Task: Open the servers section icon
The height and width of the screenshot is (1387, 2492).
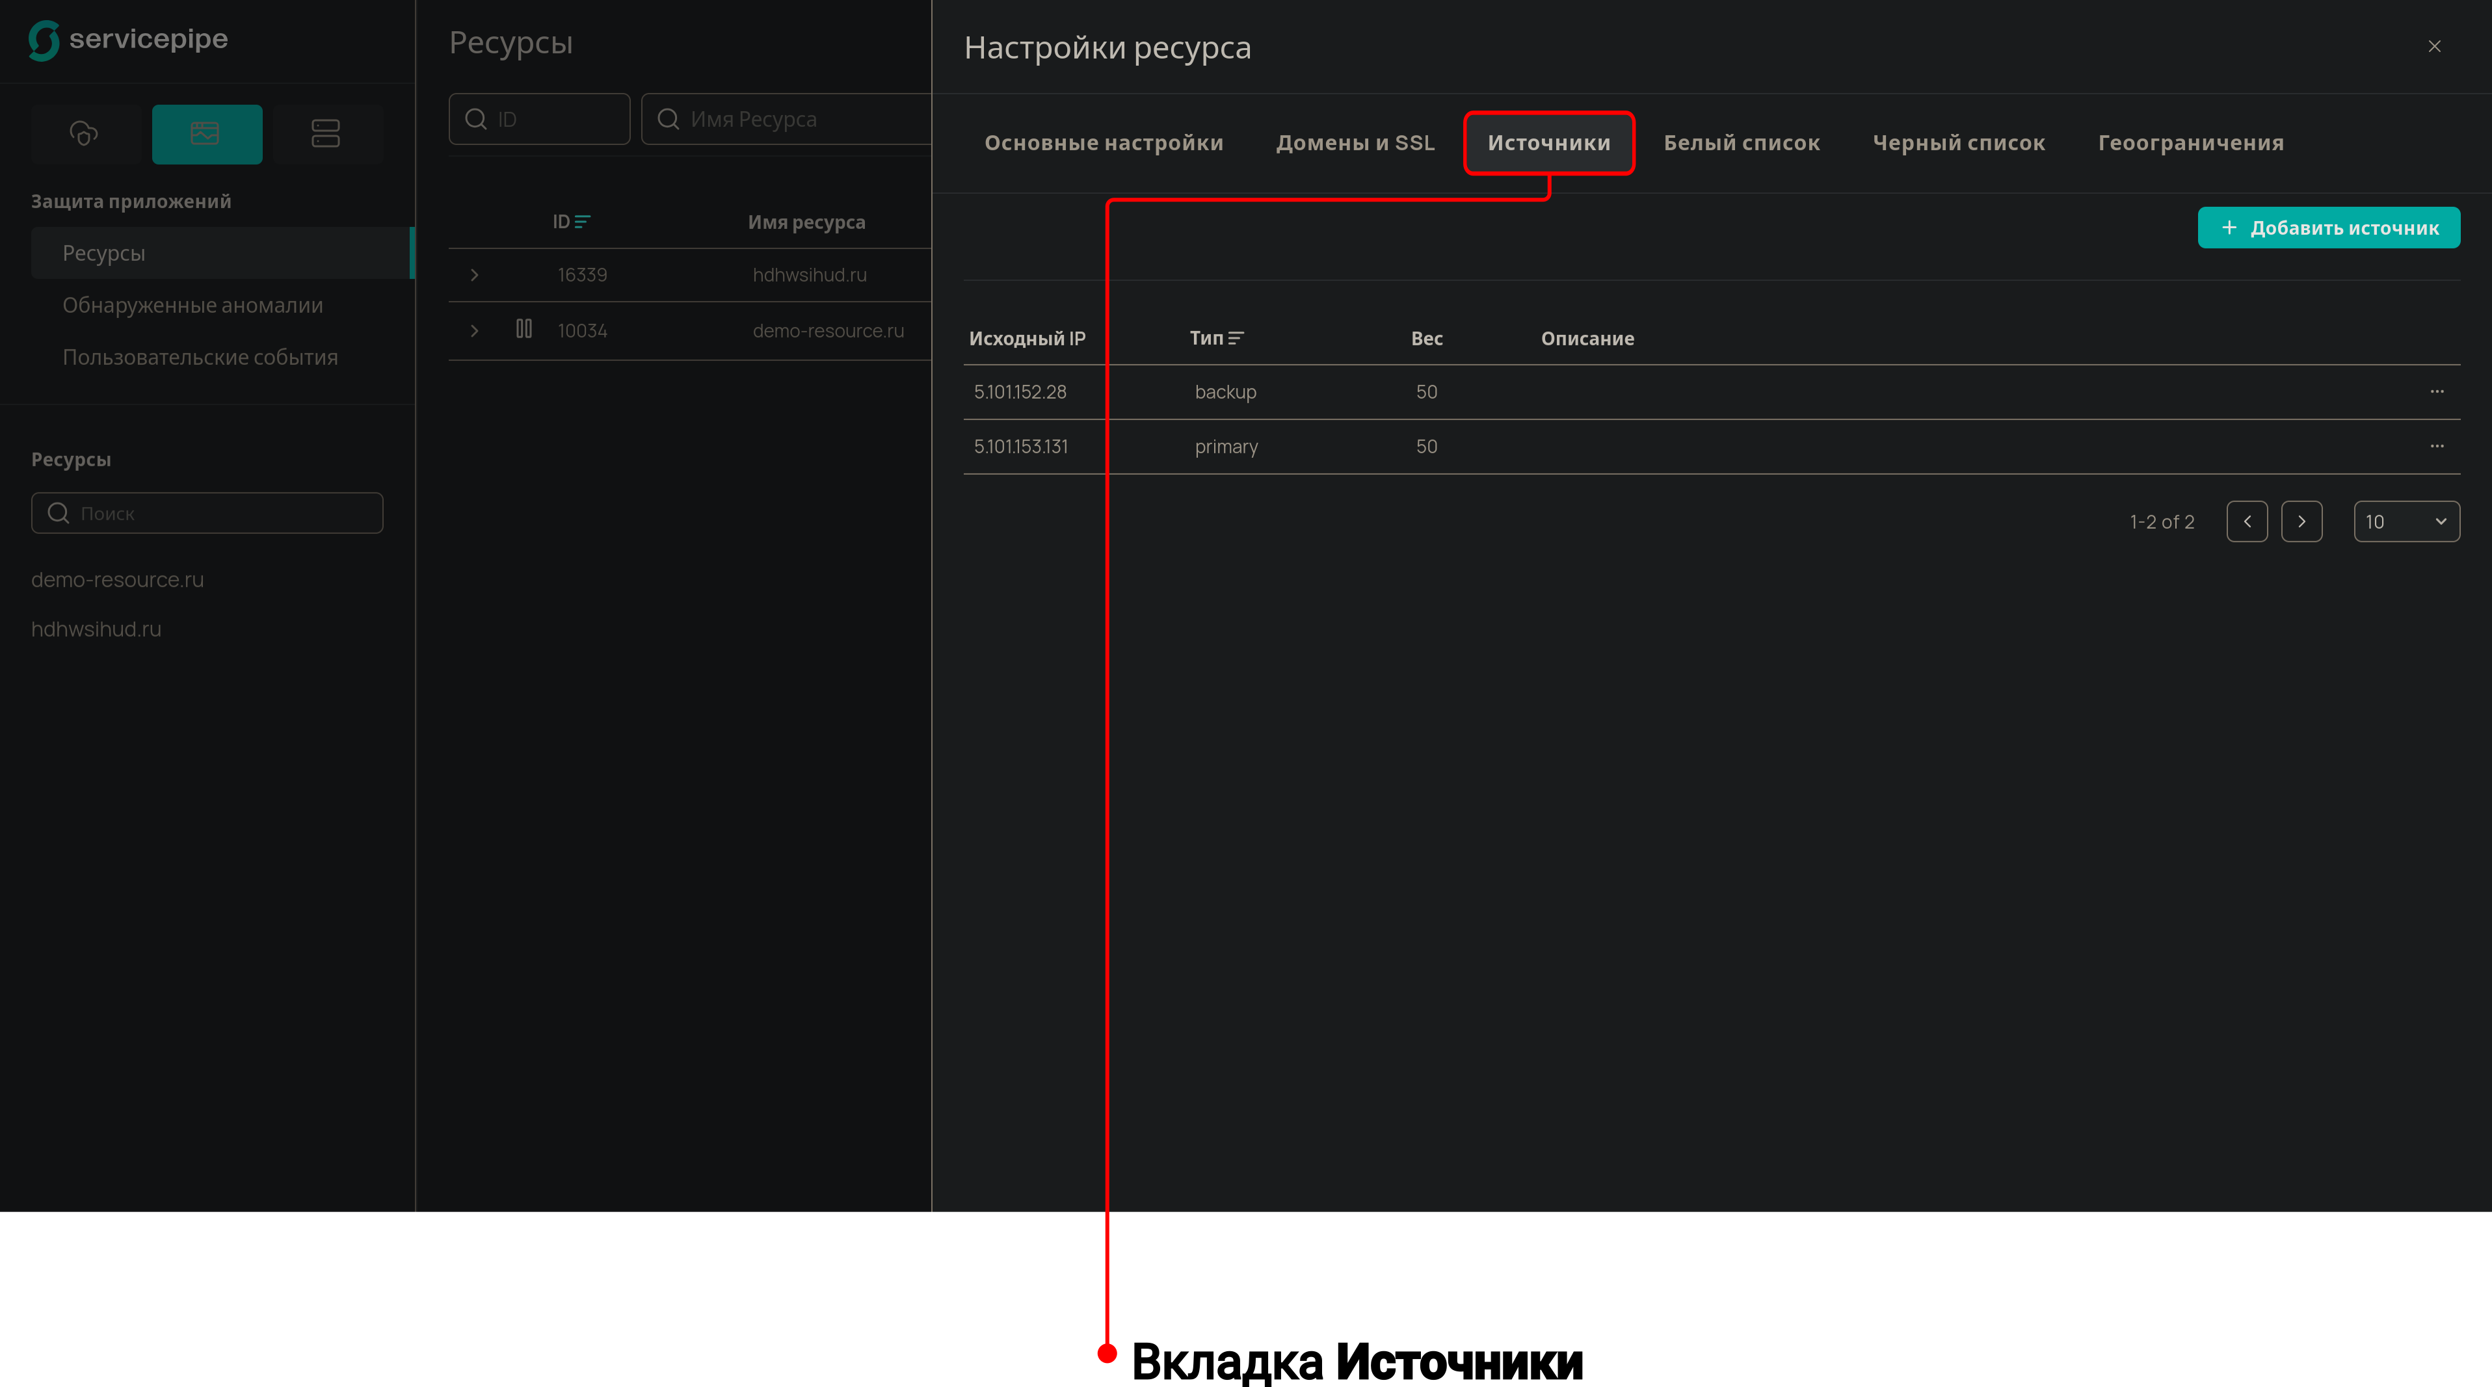Action: 326,133
